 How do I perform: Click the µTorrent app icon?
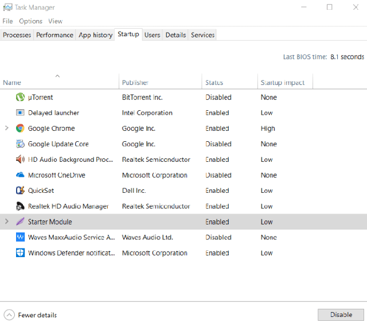point(20,97)
